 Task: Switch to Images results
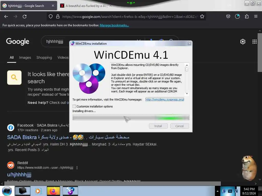25,57
